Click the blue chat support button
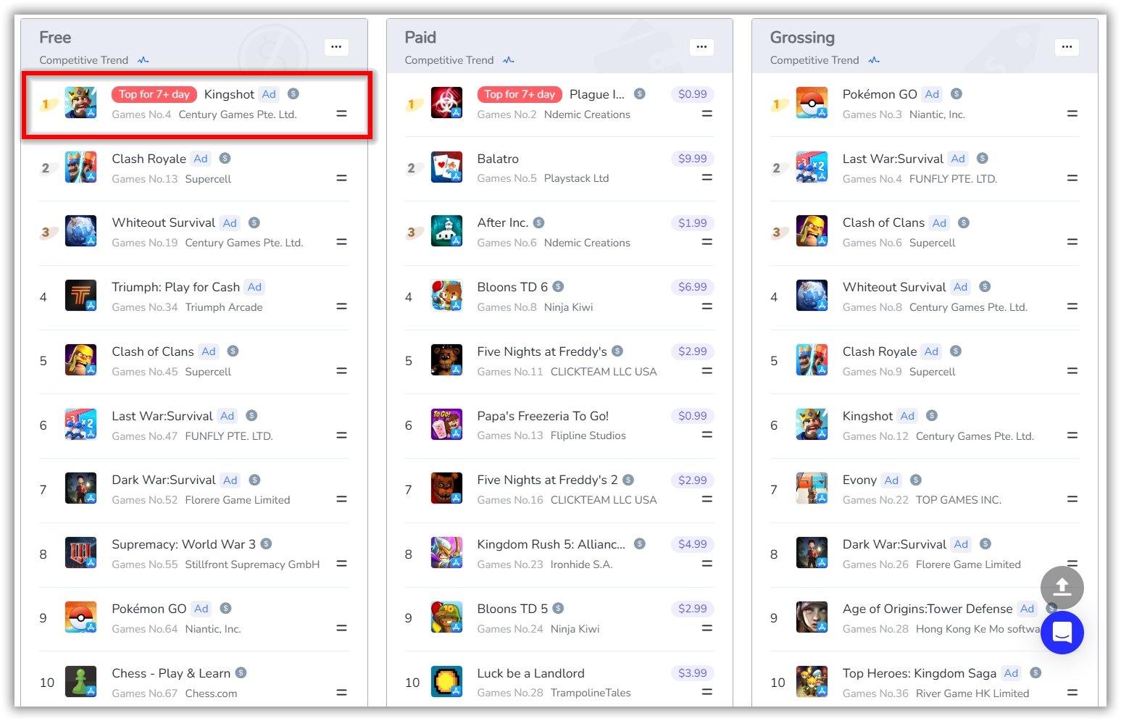 [x=1062, y=633]
